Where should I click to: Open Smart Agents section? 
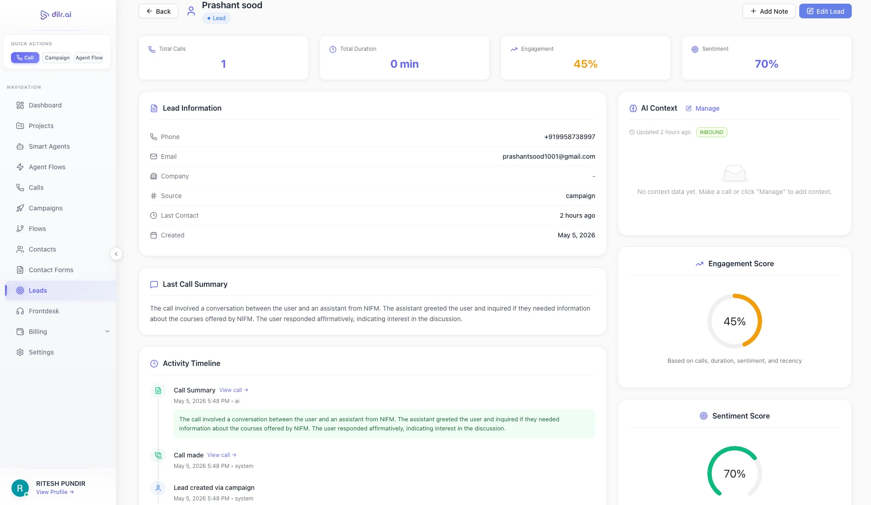[x=49, y=146]
